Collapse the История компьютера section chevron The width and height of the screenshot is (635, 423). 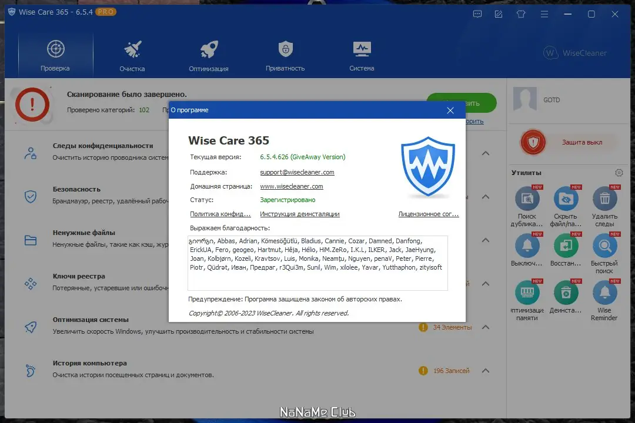tap(486, 371)
